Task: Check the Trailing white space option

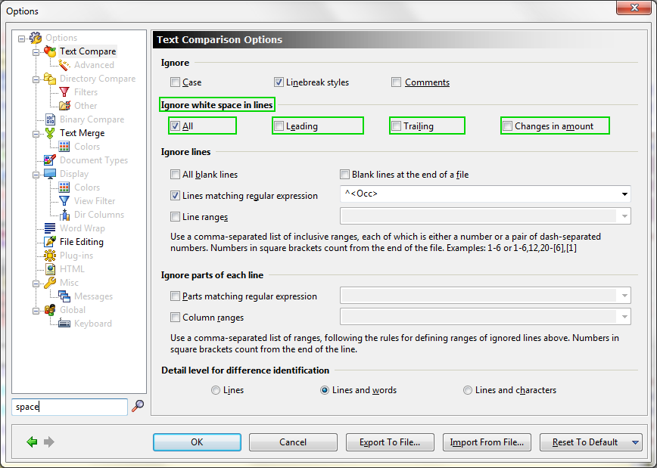Action: [396, 126]
